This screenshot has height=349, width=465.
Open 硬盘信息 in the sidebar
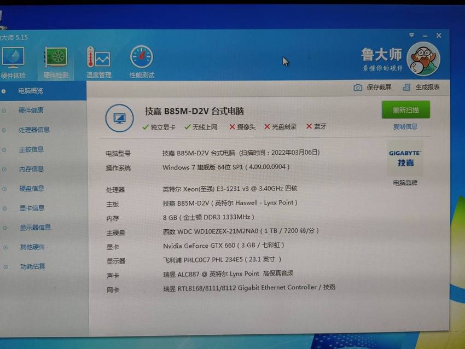[x=32, y=189]
